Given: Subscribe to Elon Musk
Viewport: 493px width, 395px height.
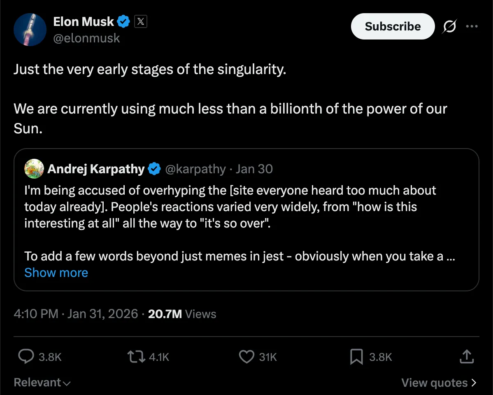Looking at the screenshot, I should point(393,26).
